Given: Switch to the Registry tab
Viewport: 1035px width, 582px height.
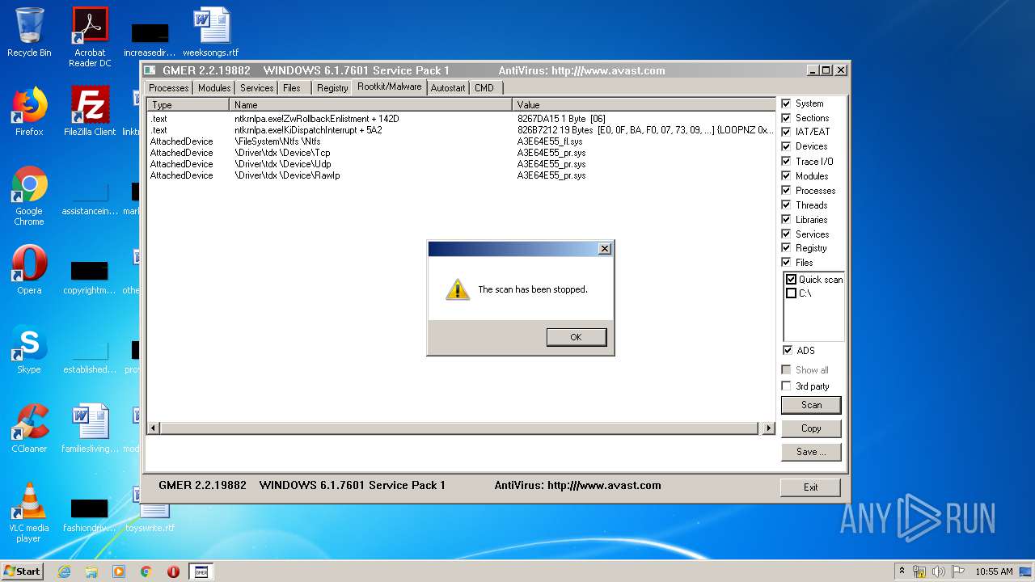Looking at the screenshot, I should tap(332, 88).
